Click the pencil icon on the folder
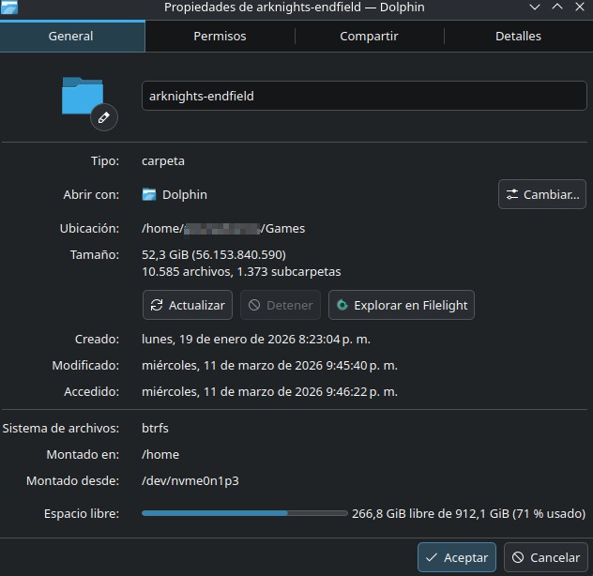 tap(104, 117)
